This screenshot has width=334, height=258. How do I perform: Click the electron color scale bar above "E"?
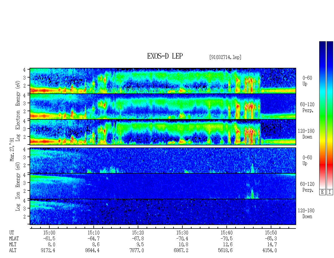pos(322,115)
